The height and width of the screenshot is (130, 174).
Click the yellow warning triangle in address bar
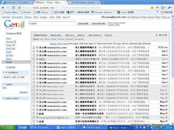click(x=152, y=7)
